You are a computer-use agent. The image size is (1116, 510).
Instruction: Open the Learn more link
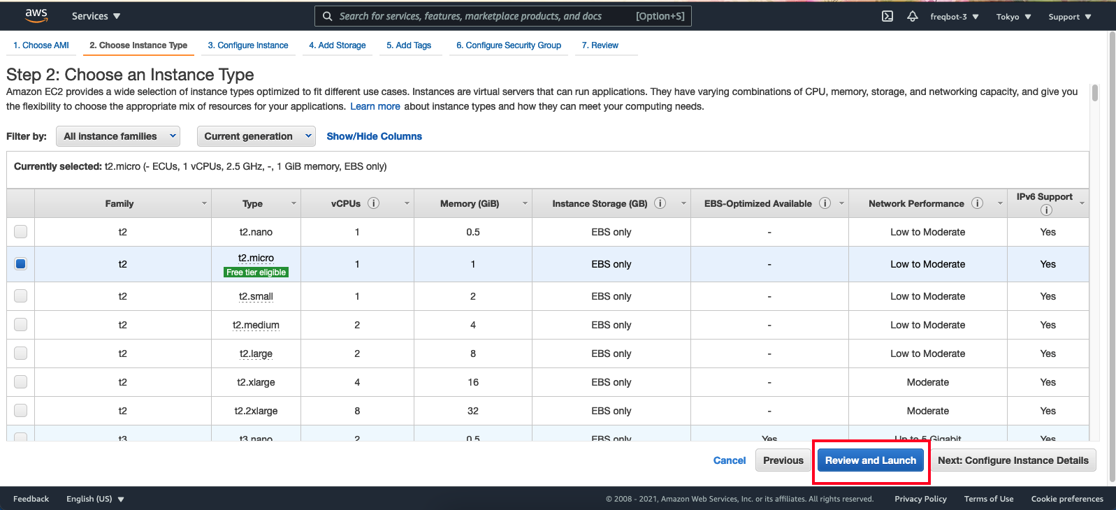pyautogui.click(x=375, y=106)
